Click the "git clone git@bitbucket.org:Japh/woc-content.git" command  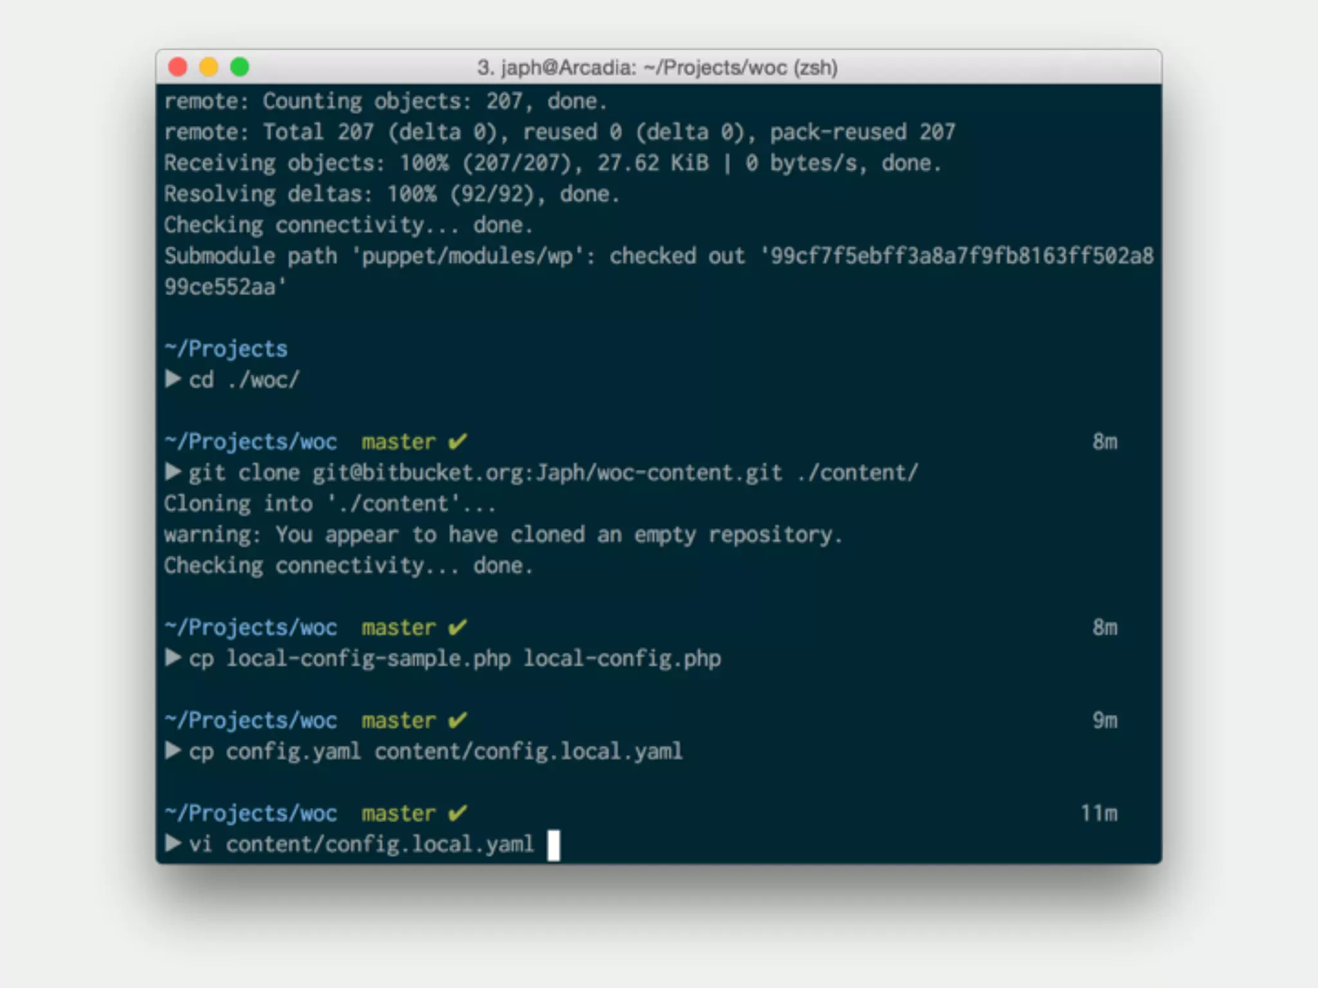485,473
